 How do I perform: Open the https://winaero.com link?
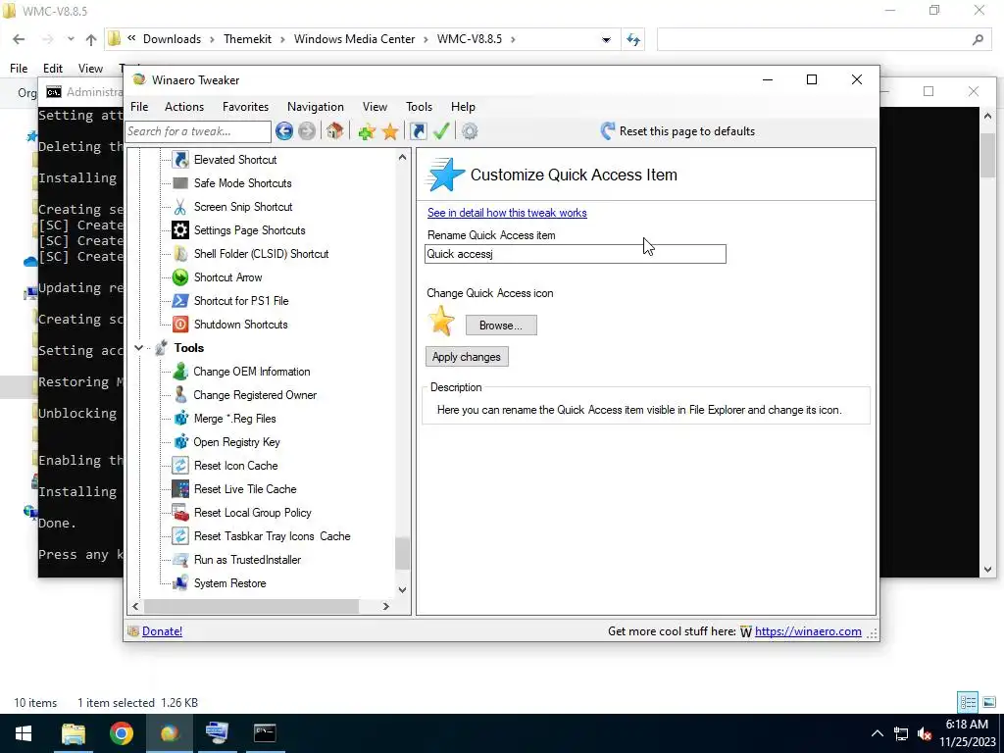(x=808, y=631)
